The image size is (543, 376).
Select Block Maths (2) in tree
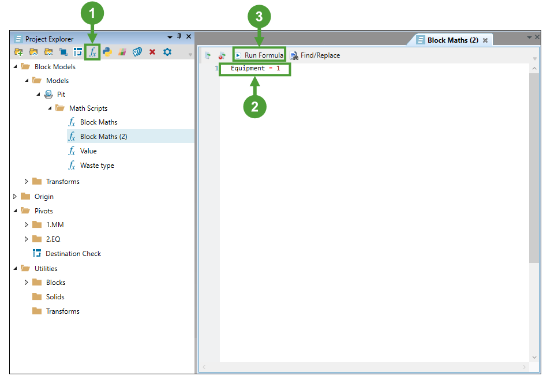tap(103, 137)
